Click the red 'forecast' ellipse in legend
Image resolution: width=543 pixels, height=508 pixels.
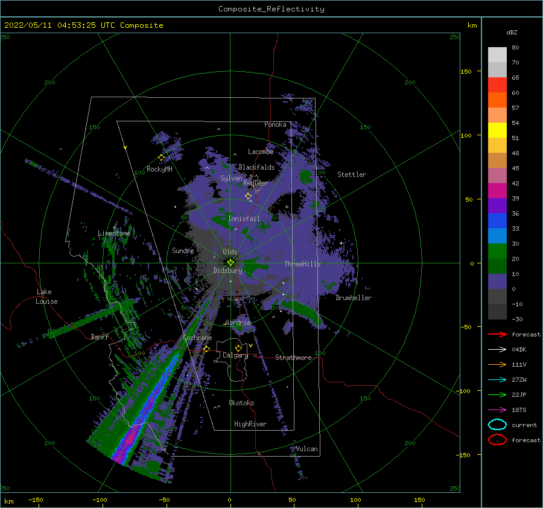click(497, 440)
